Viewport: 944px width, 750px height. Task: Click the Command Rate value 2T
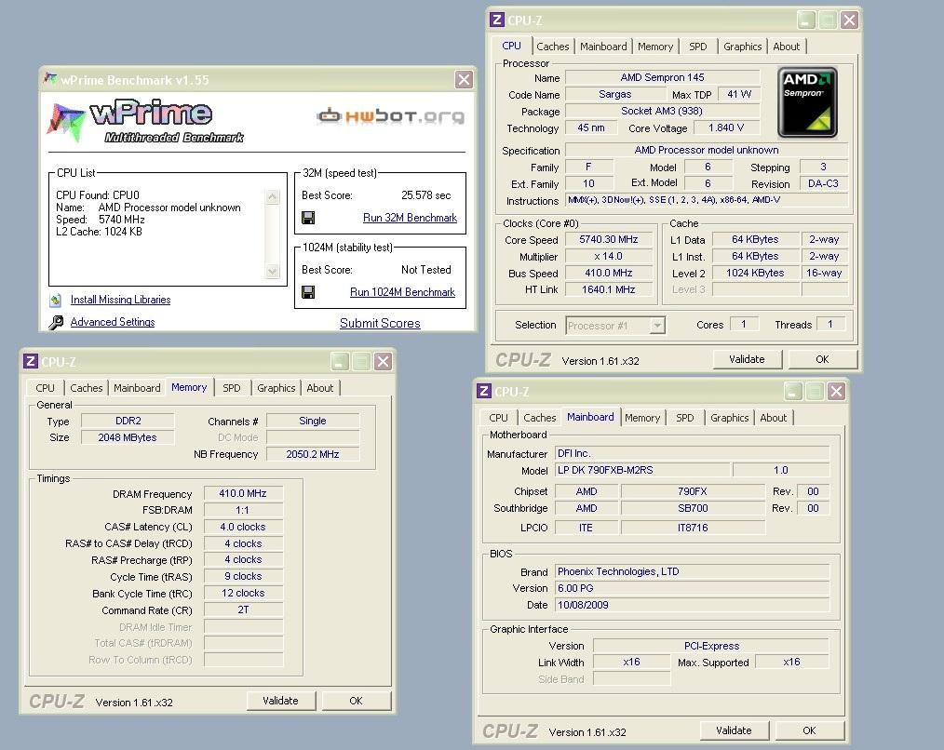[243, 609]
